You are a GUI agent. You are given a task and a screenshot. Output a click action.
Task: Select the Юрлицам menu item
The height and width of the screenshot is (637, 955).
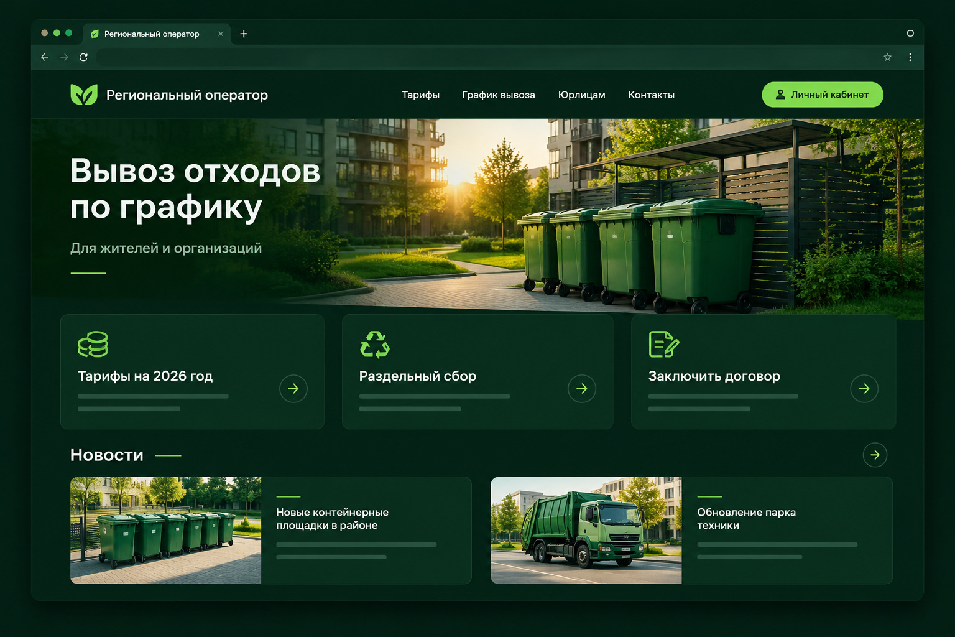tap(582, 95)
